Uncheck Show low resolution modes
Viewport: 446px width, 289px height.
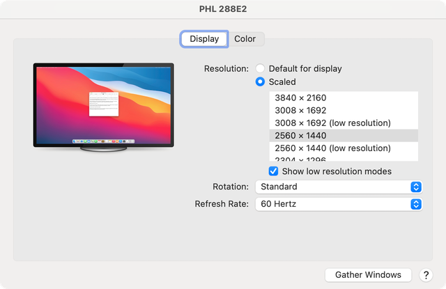click(x=273, y=171)
